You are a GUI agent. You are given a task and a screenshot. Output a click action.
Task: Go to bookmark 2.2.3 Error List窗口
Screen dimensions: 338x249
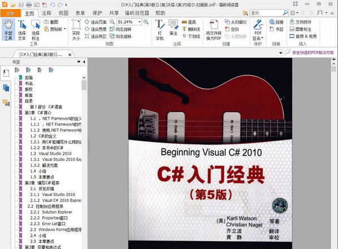tap(48, 224)
